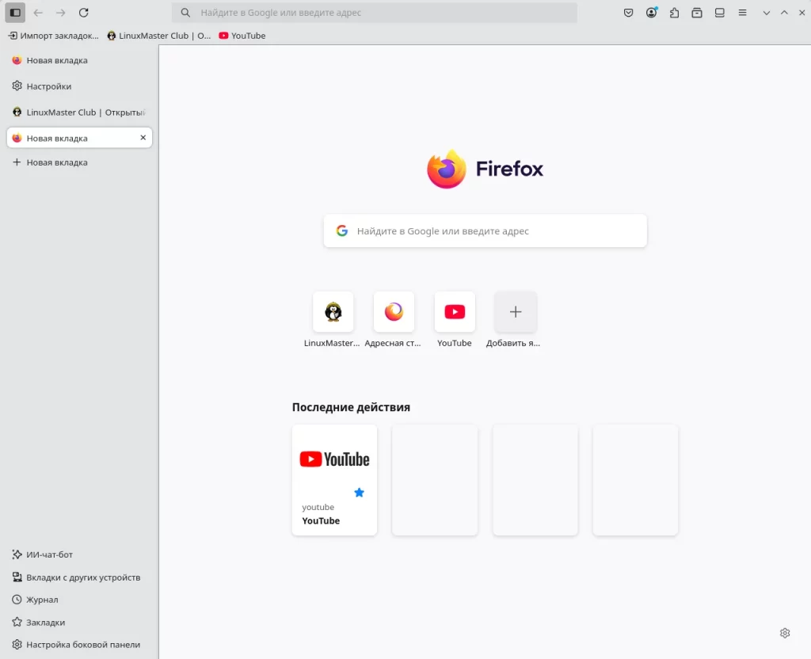Open Вкладки с других устройств panel
811x659 pixels.
(76, 577)
